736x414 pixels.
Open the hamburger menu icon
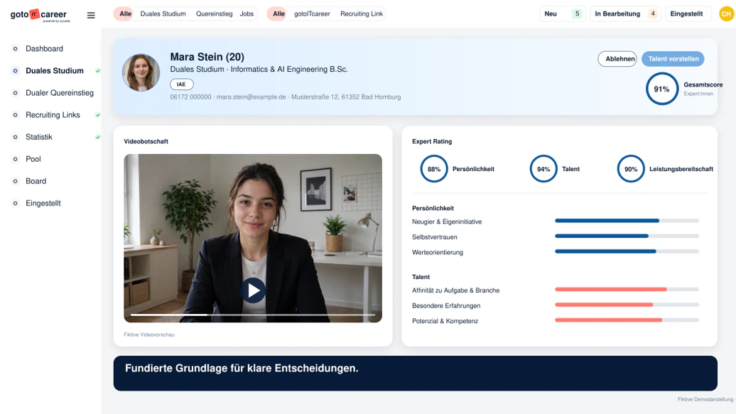91,16
